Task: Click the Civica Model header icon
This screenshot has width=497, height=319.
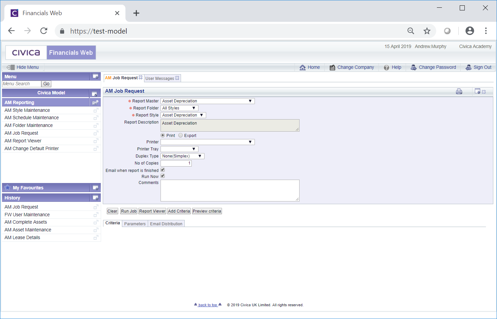Action: (x=94, y=93)
